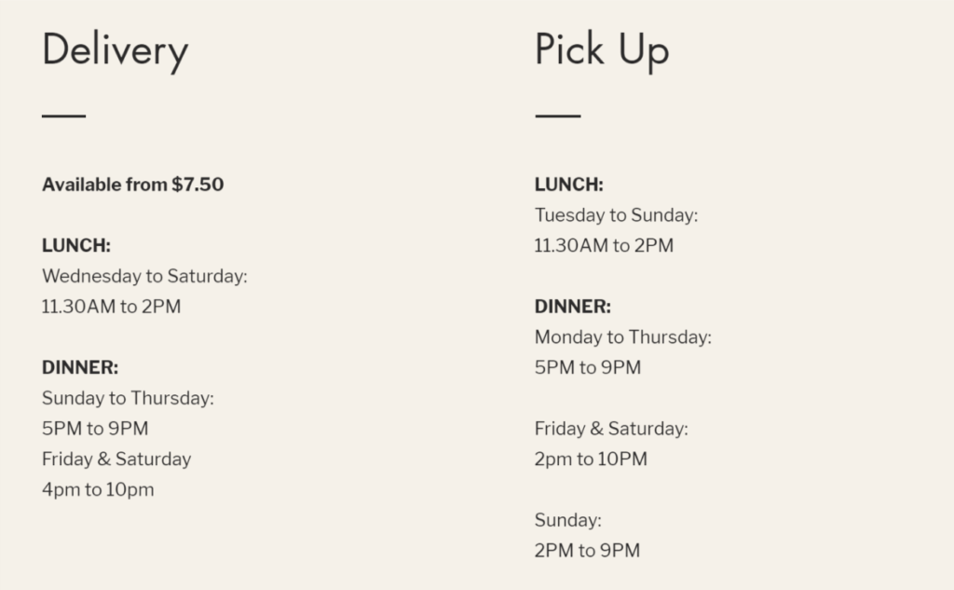Click the "4pm to 10pm" delivery hours
Viewport: 954px width, 590px height.
[x=98, y=489]
